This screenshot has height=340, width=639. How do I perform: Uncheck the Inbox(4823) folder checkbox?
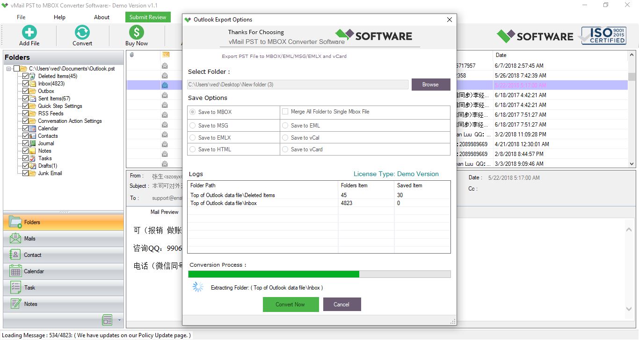pyautogui.click(x=25, y=84)
